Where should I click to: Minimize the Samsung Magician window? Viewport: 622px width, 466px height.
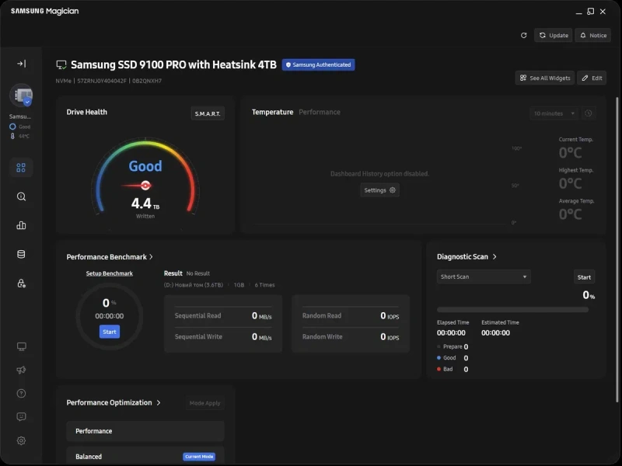coord(578,12)
